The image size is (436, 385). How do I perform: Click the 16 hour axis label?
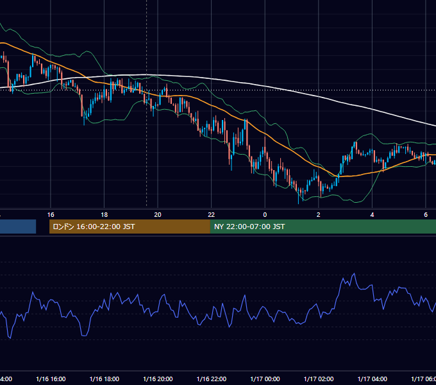[51, 215]
